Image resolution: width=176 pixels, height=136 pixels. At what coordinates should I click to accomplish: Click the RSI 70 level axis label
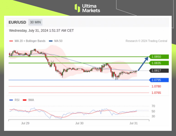pyautogui.click(x=153, y=106)
